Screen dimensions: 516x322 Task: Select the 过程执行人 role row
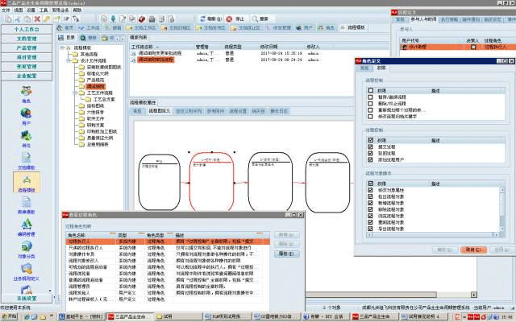tap(84, 239)
